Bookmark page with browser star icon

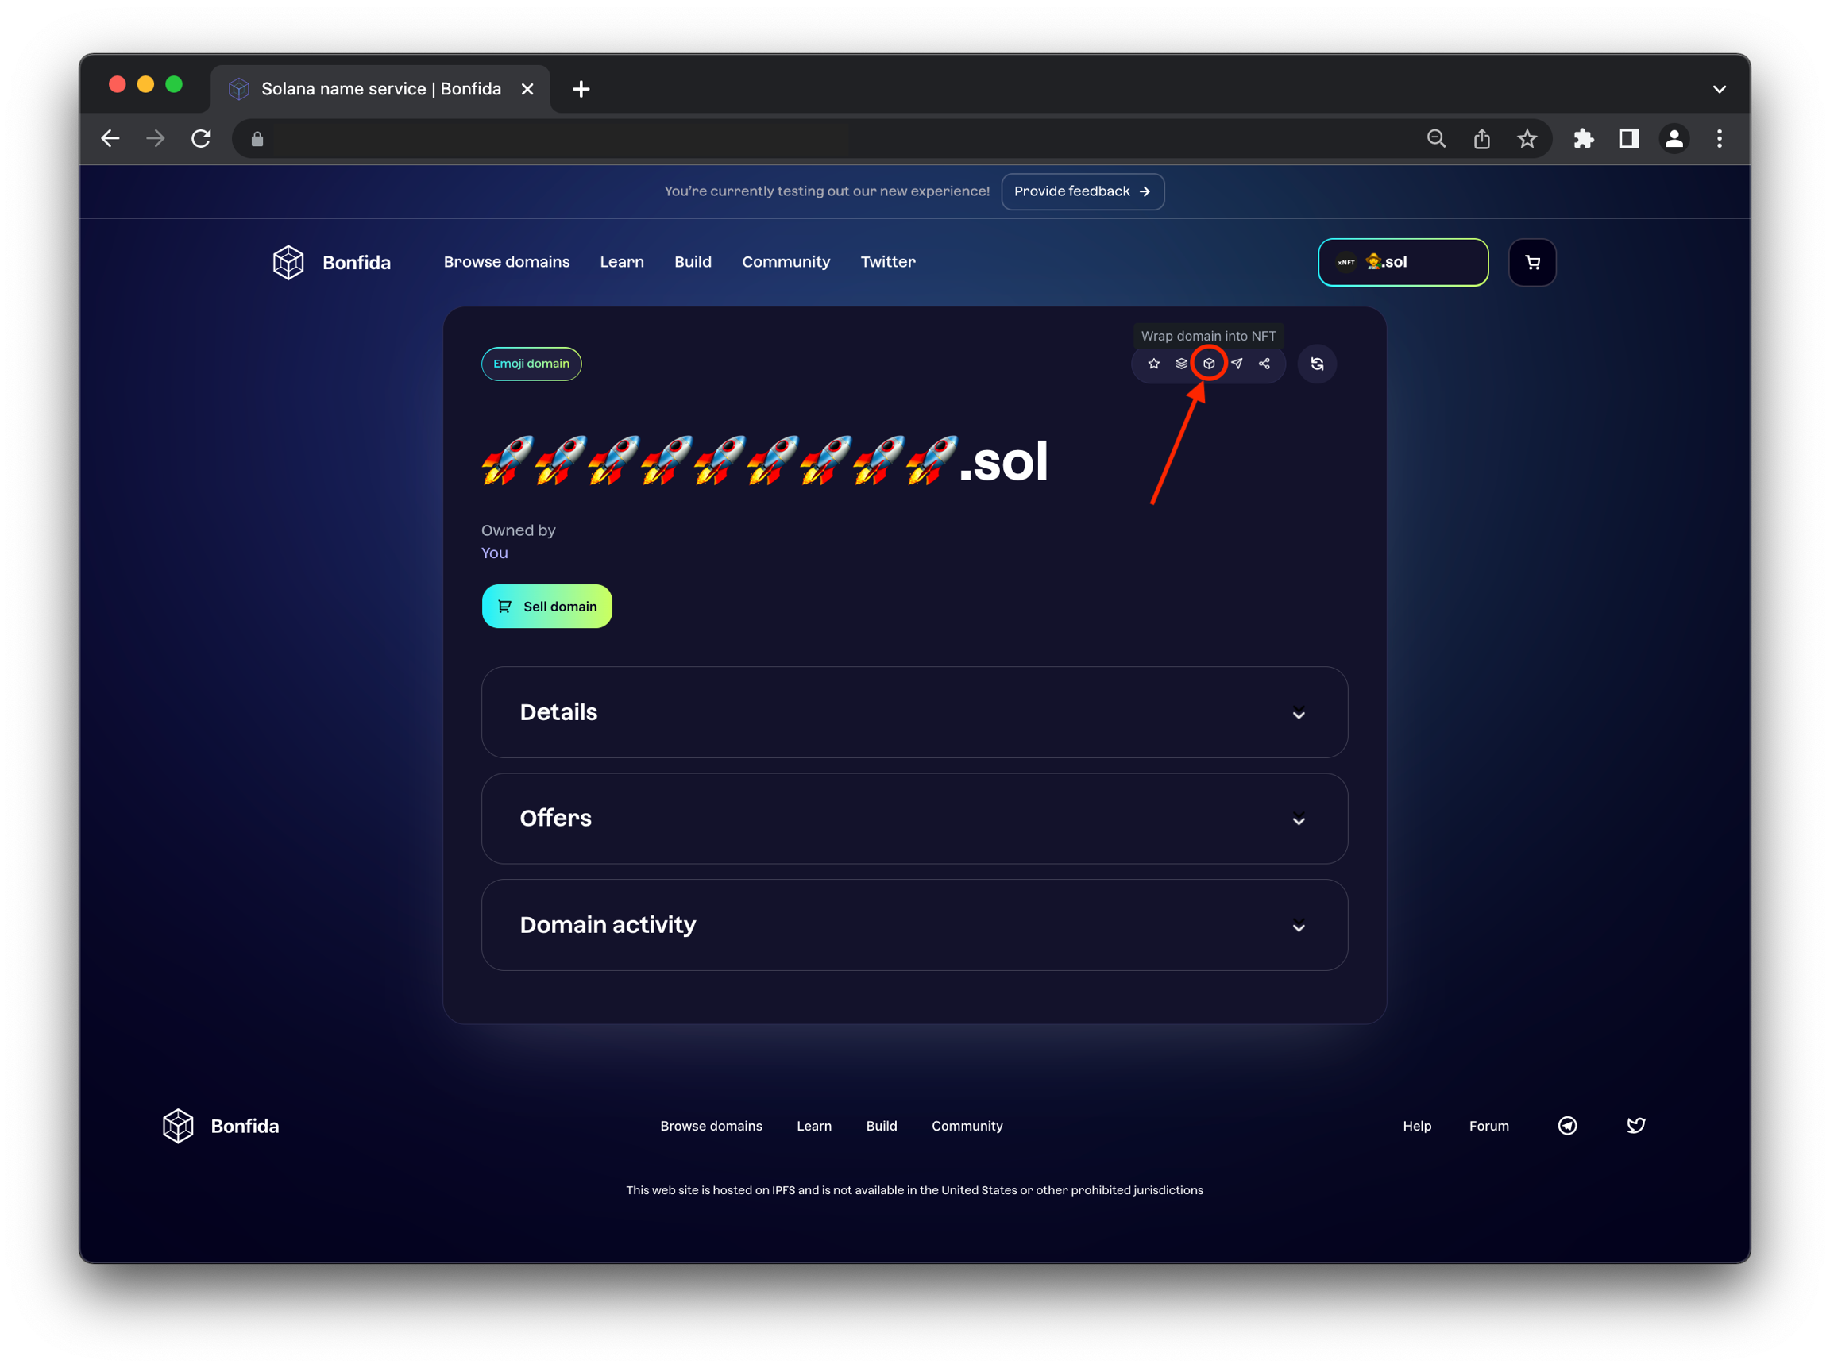(1527, 139)
